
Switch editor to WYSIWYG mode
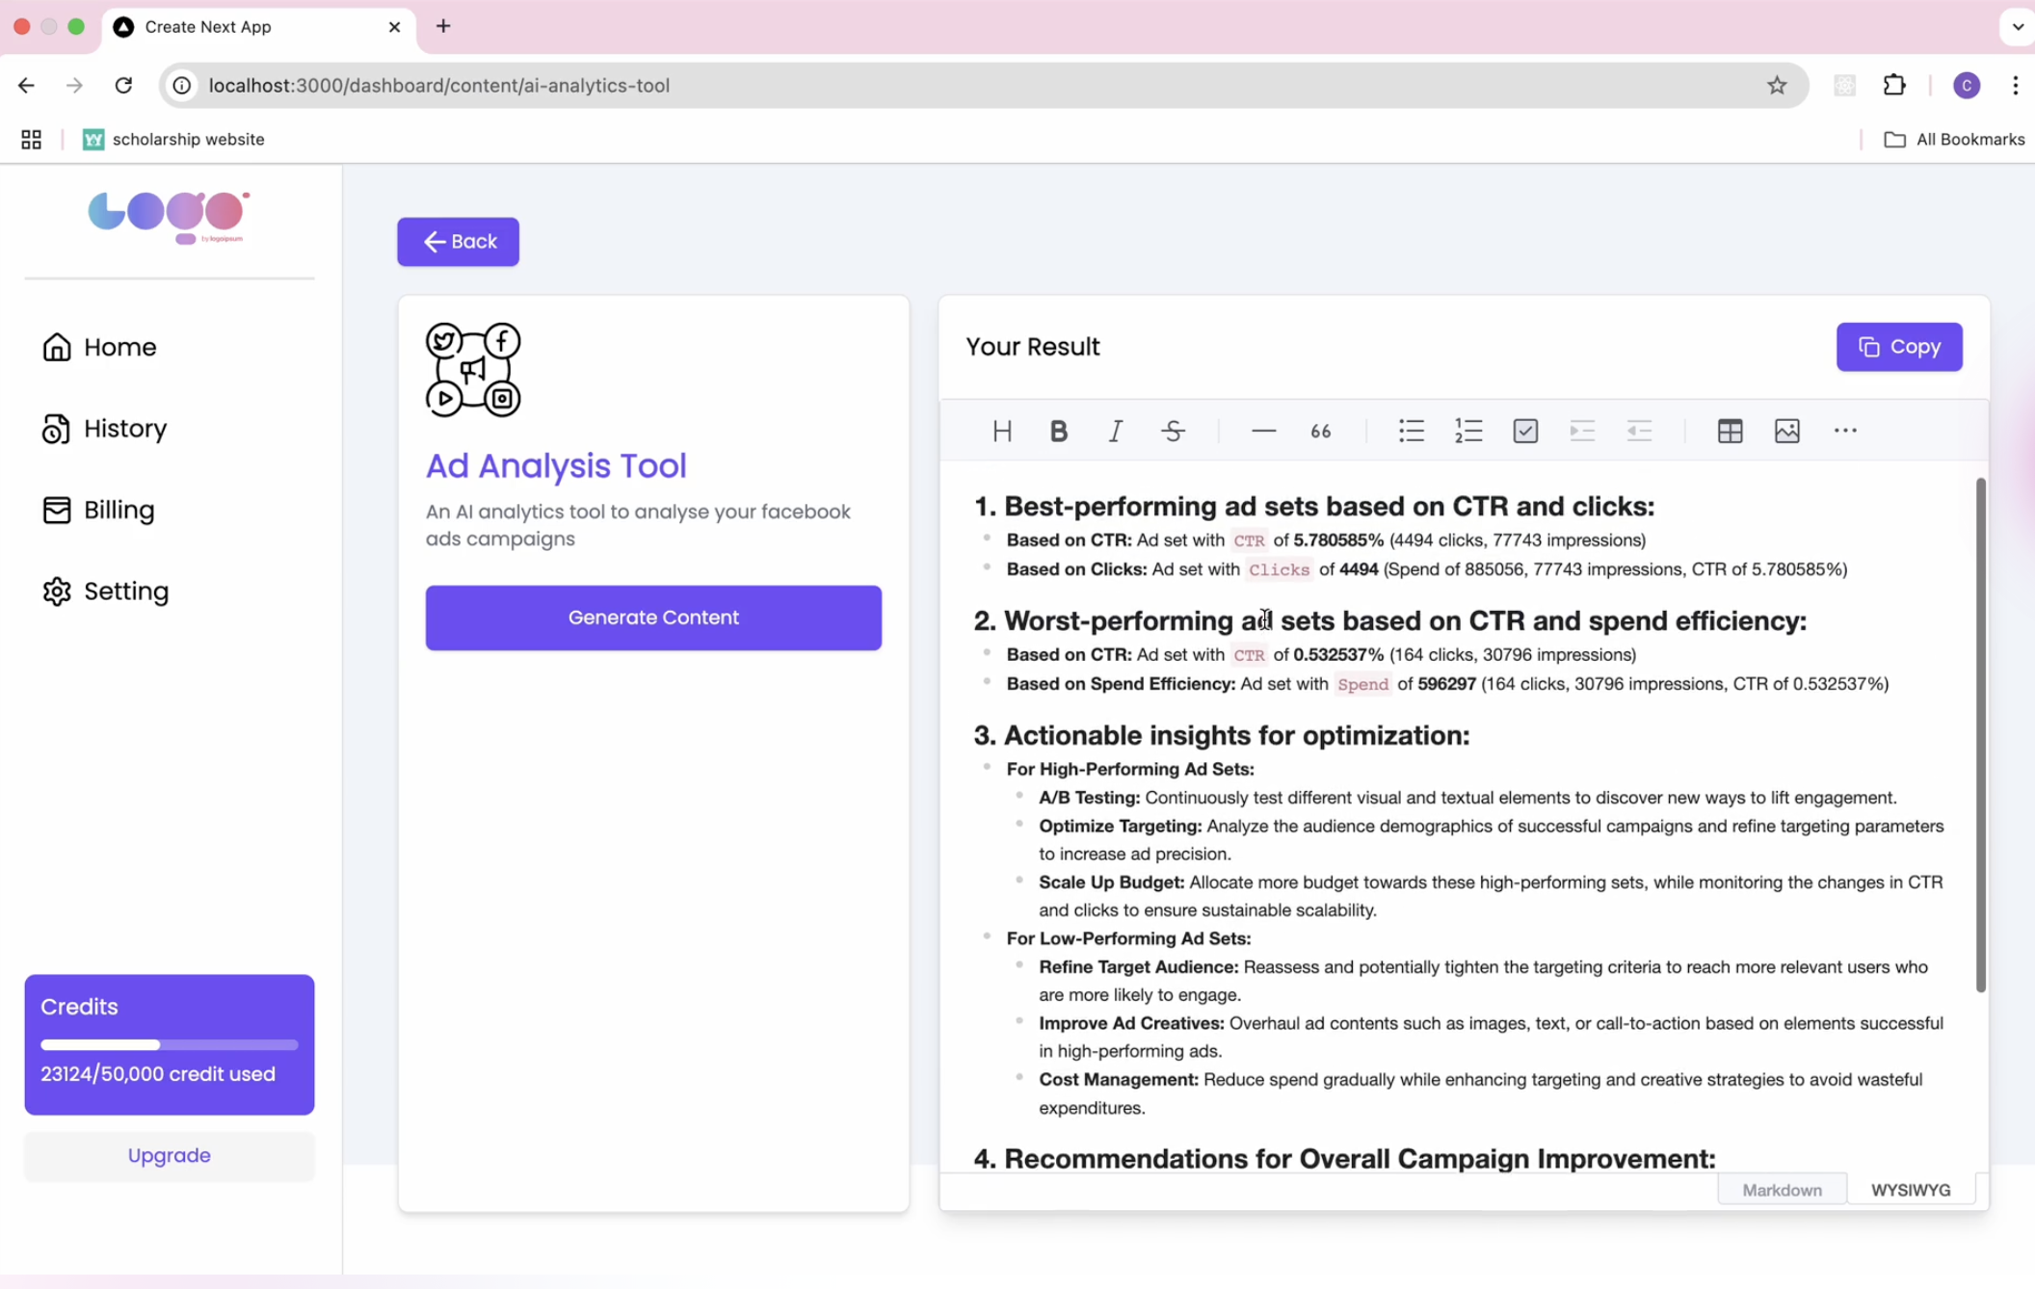click(x=1910, y=1190)
